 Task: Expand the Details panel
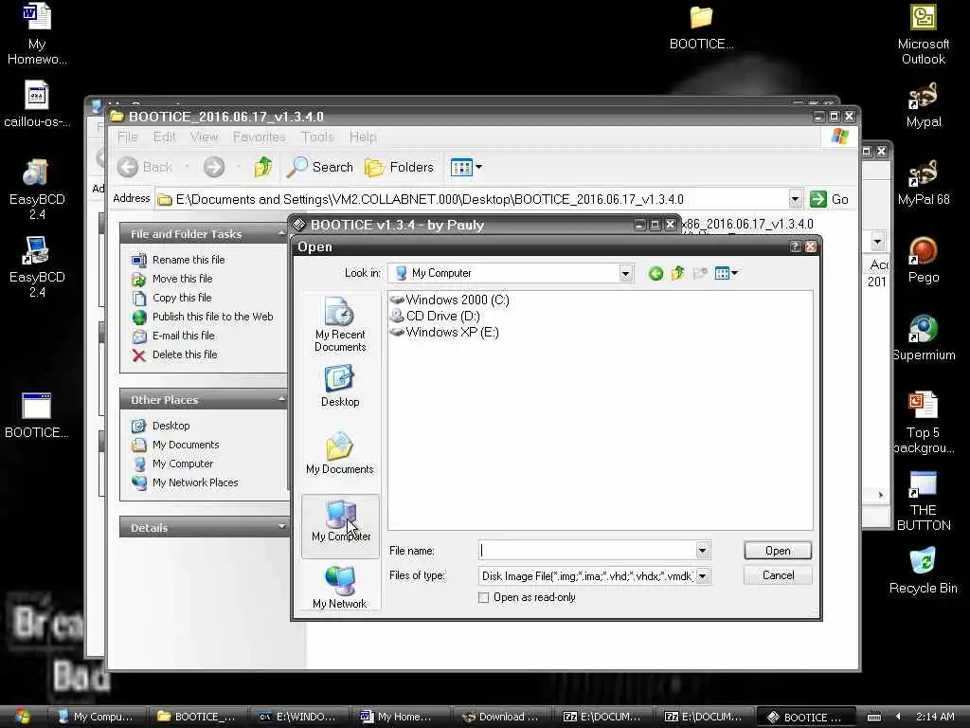click(x=281, y=527)
